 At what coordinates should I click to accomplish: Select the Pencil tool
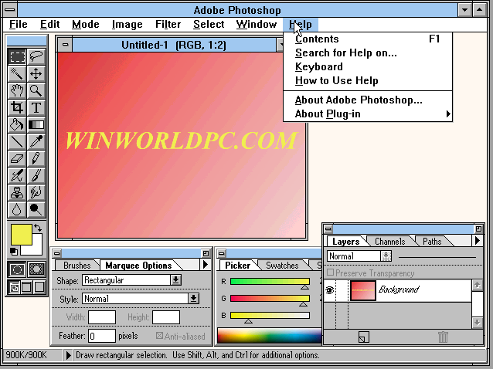(36, 158)
